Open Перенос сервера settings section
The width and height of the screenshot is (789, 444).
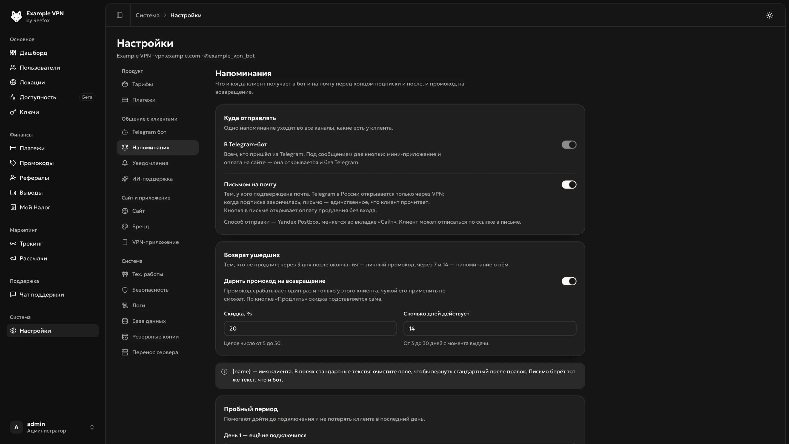158,352
